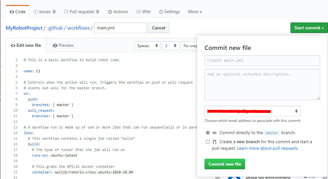Navigate to workflows folder breadcrumb
Screen dimensions: 328x179
(78, 28)
